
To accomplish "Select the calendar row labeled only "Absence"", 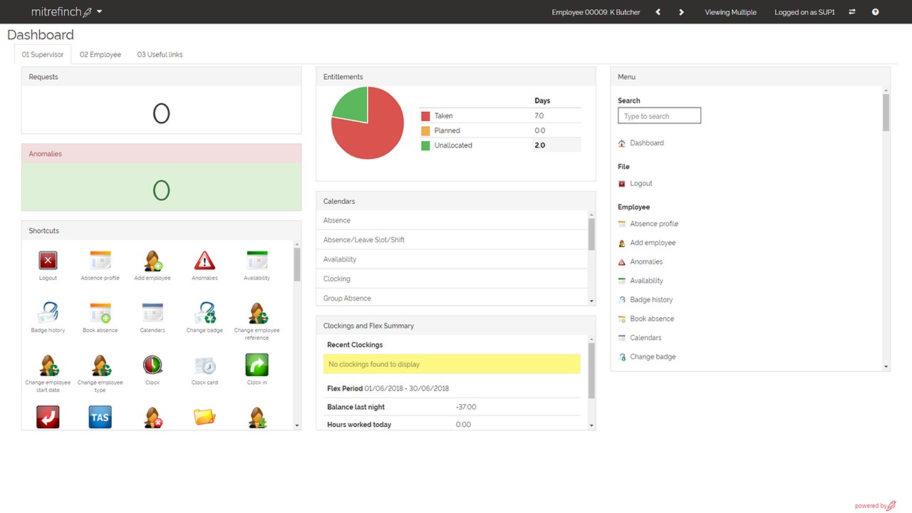I will click(452, 220).
